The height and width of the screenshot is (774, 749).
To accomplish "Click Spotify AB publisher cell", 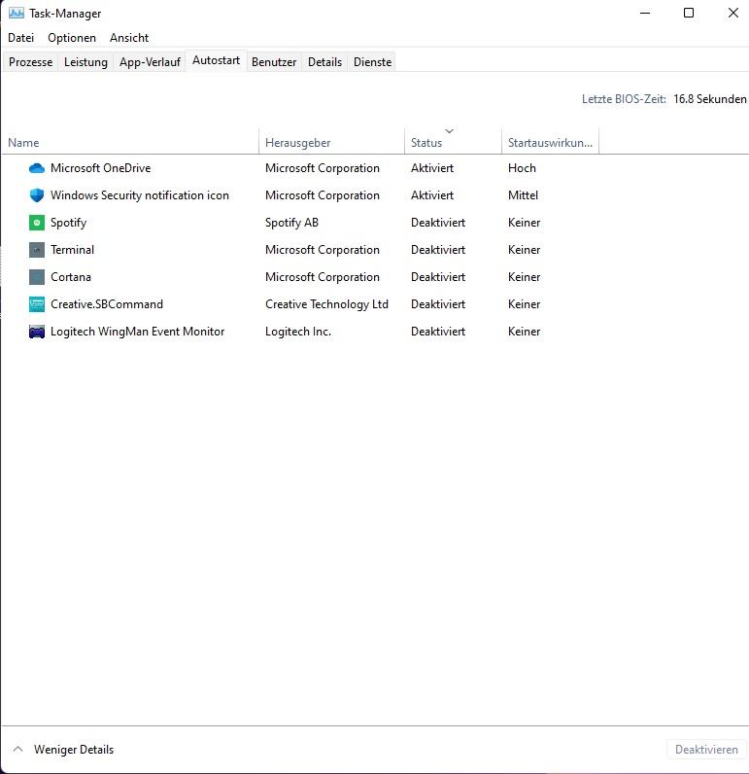I will point(291,223).
